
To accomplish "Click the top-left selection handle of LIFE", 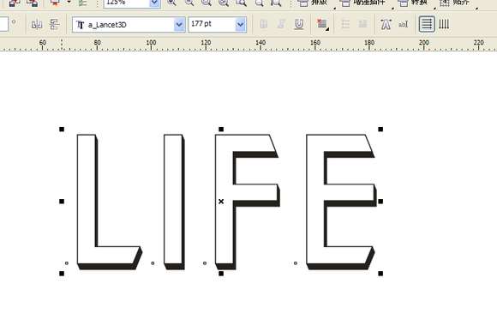I will pos(62,130).
